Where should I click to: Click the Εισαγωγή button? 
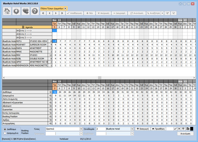[142, 129]
